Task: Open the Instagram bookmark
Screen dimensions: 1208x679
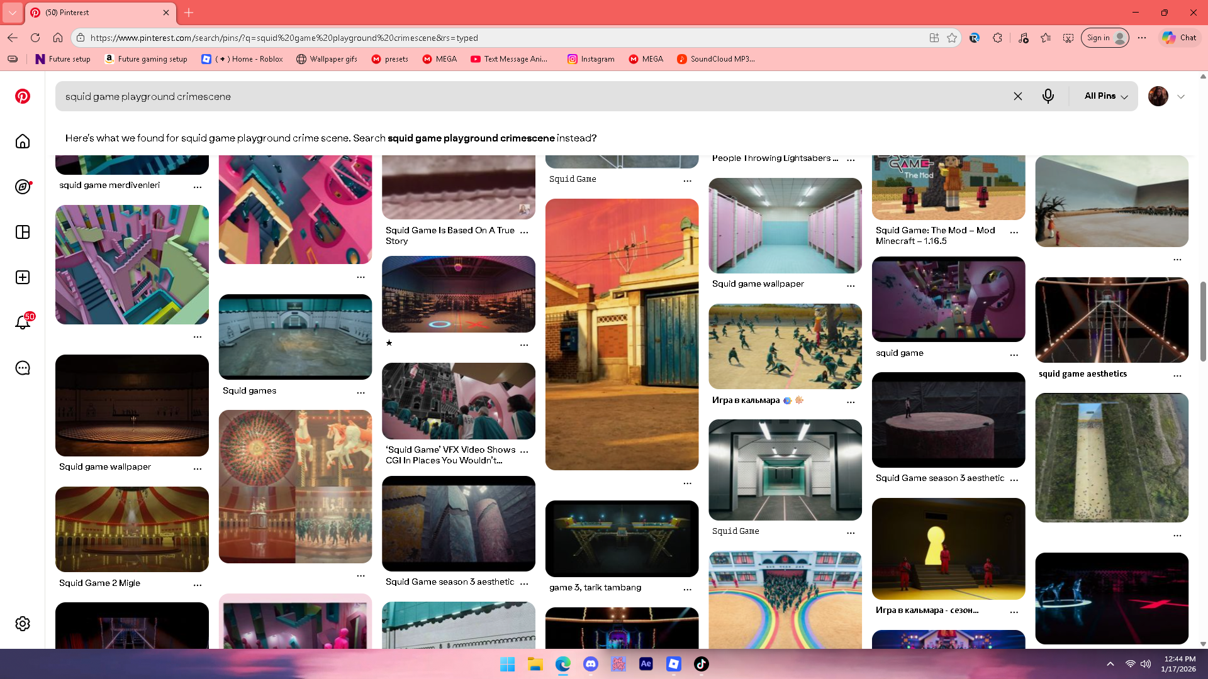Action: 591,59
